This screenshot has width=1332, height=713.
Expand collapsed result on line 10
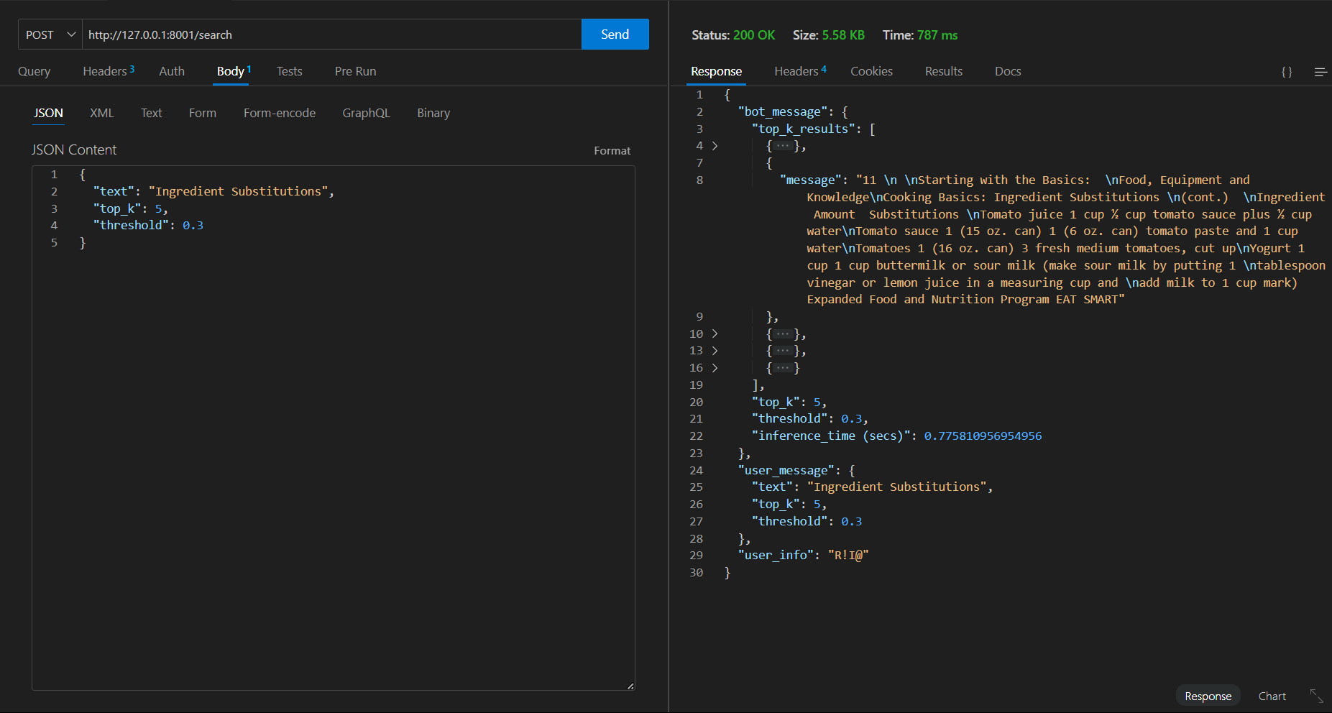coord(715,333)
